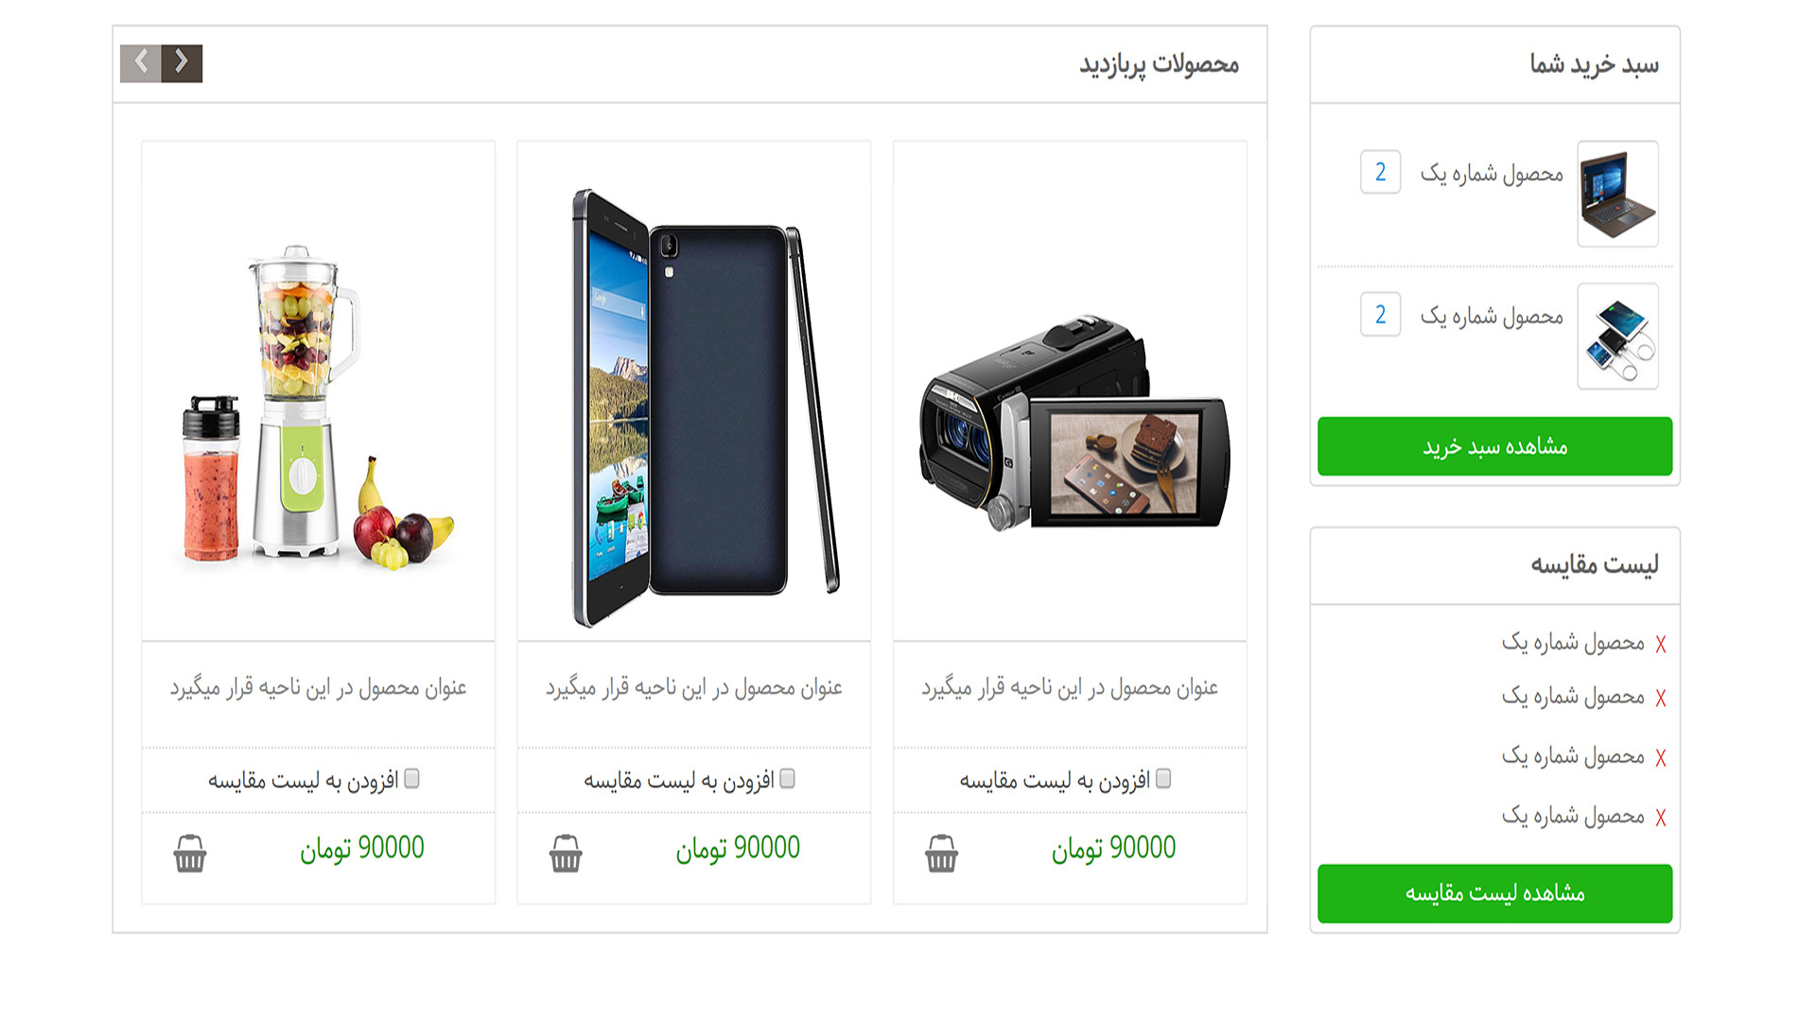Open the camcorder product title link

point(1070,687)
